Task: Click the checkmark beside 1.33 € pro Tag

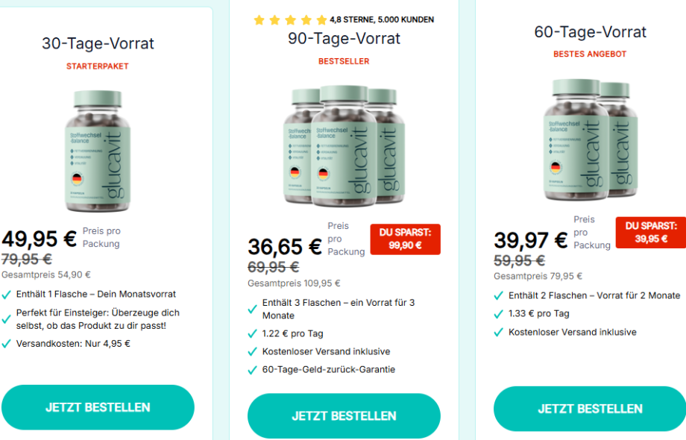Action: [499, 314]
